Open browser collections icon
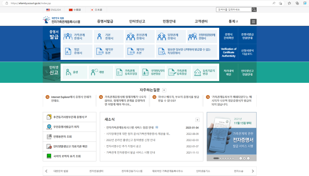Viewport: 309px width, 176px height. tap(297, 3)
